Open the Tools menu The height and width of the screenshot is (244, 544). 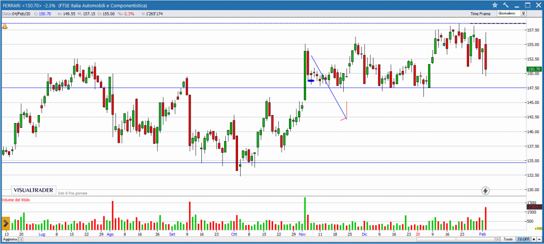pyautogui.click(x=508, y=240)
